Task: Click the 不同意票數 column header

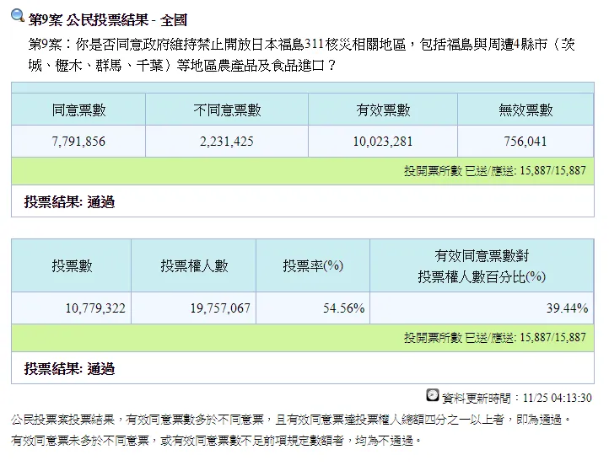Action: 227,110
